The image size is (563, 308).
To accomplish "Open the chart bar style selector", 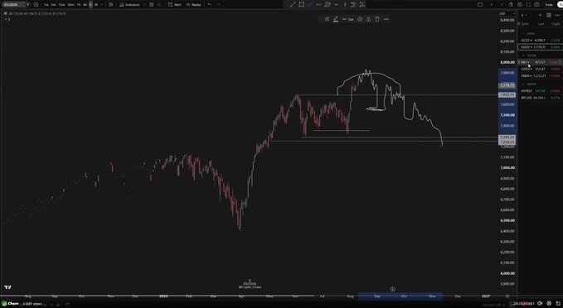I will tap(111, 5).
